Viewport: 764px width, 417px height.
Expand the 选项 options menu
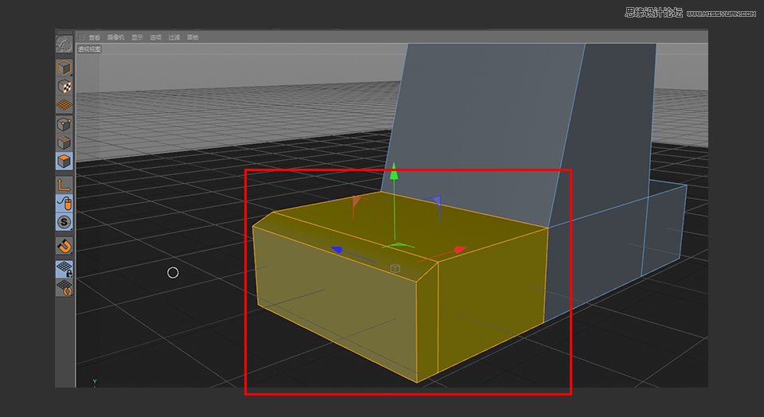pyautogui.click(x=156, y=37)
